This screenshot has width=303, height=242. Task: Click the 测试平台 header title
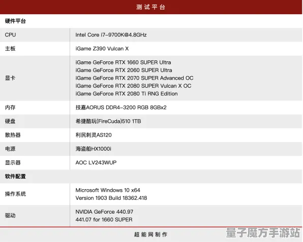click(x=150, y=7)
